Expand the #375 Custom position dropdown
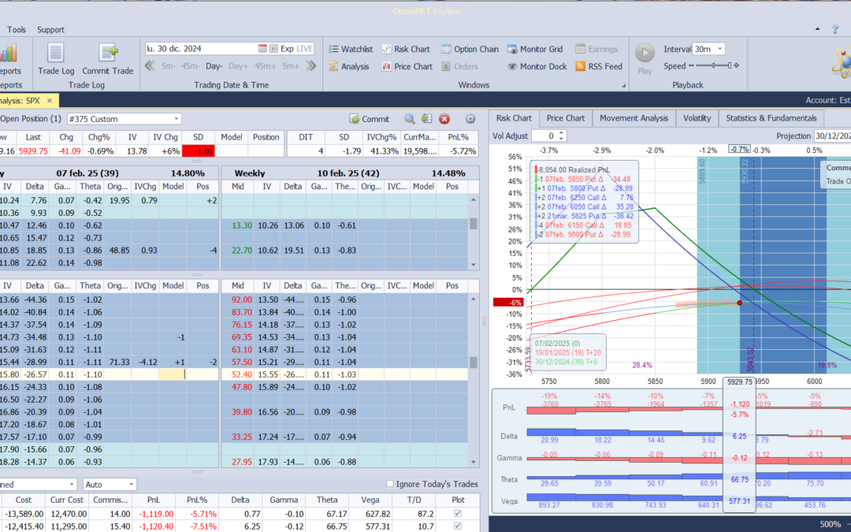851x532 pixels. (177, 119)
